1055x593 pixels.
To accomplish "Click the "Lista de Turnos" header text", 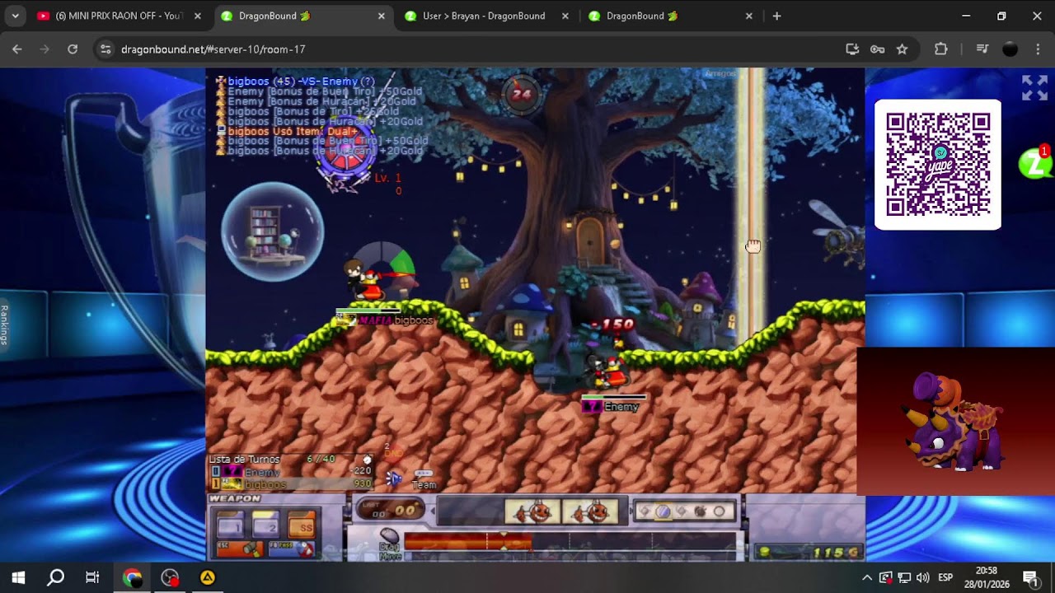I will click(244, 460).
